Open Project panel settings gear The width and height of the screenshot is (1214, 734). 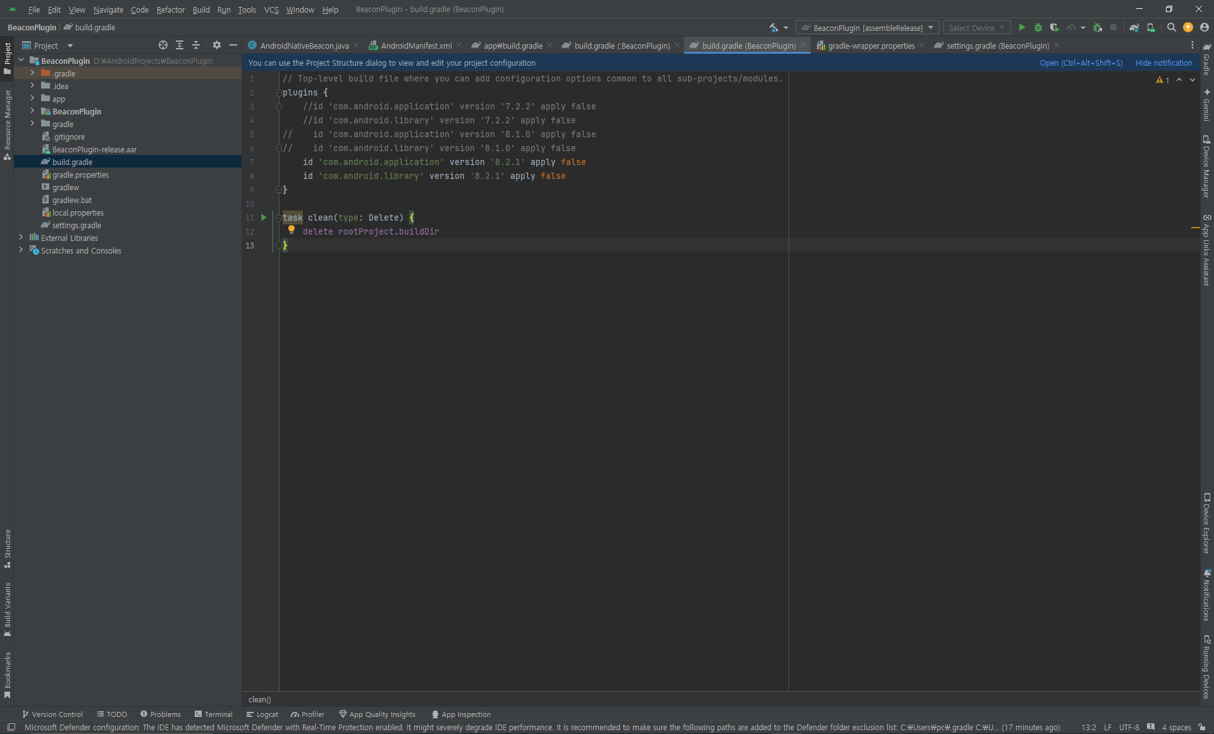click(x=217, y=46)
